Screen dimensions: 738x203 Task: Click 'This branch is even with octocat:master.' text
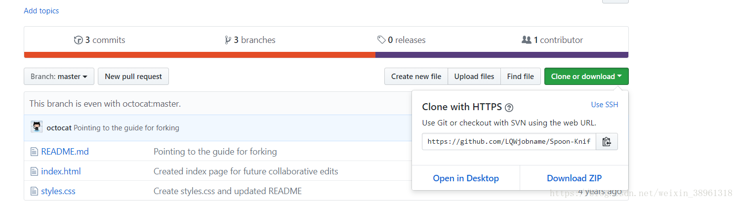click(105, 104)
